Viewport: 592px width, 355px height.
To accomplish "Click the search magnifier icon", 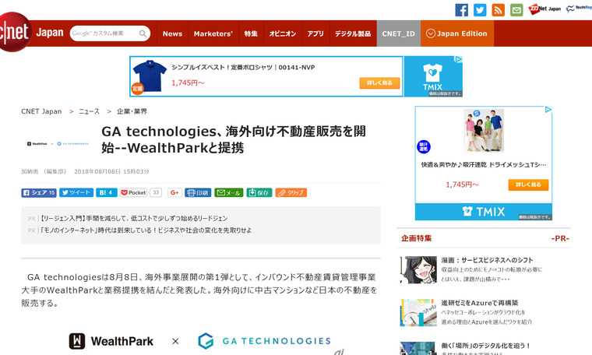I will pos(143,33).
